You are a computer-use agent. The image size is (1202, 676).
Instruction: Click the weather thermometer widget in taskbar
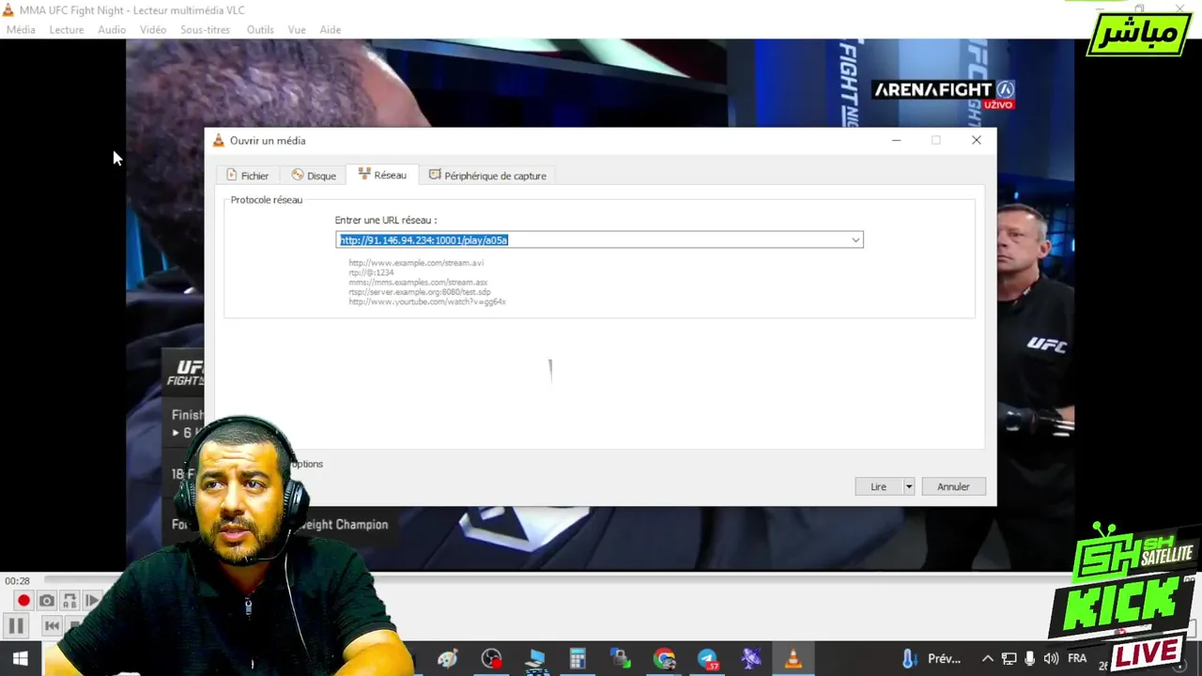tap(932, 659)
